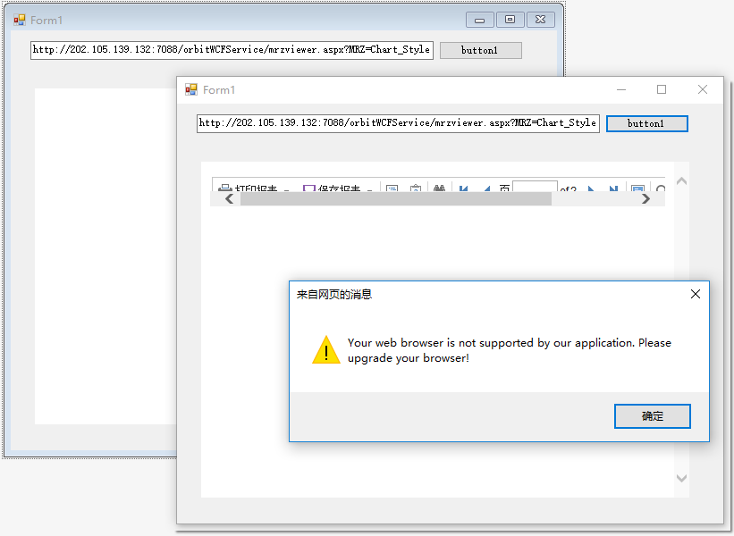Click the 'Your web browser is not supported' message
Screen dimensions: 734x536
(510, 350)
